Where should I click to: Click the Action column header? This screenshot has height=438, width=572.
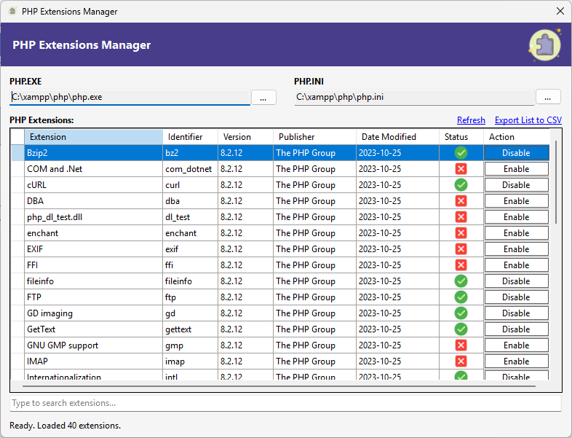tap(516, 137)
